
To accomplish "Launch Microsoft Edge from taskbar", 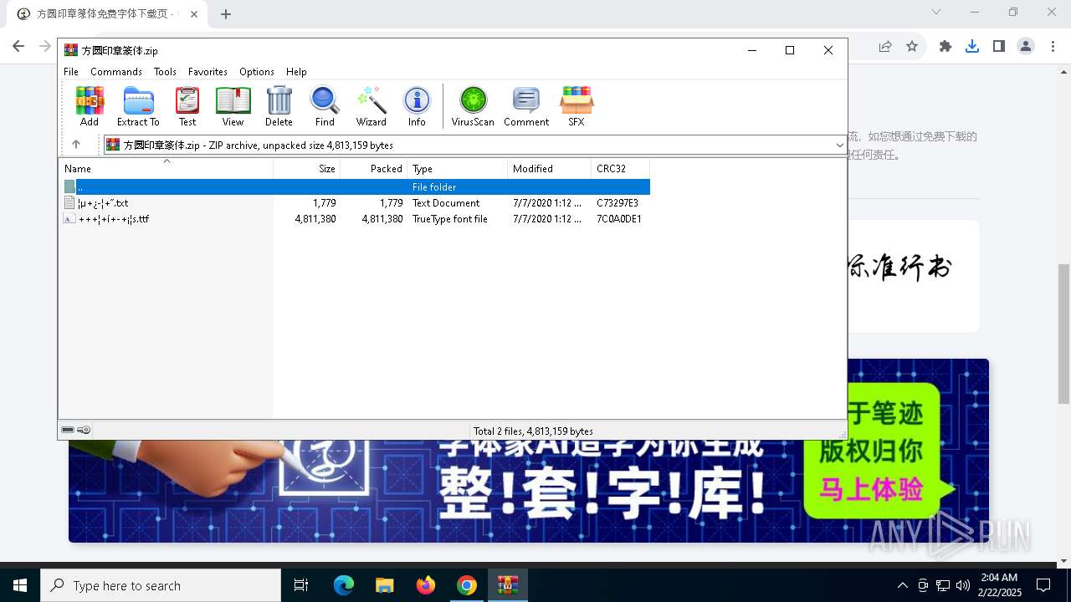I will click(344, 585).
